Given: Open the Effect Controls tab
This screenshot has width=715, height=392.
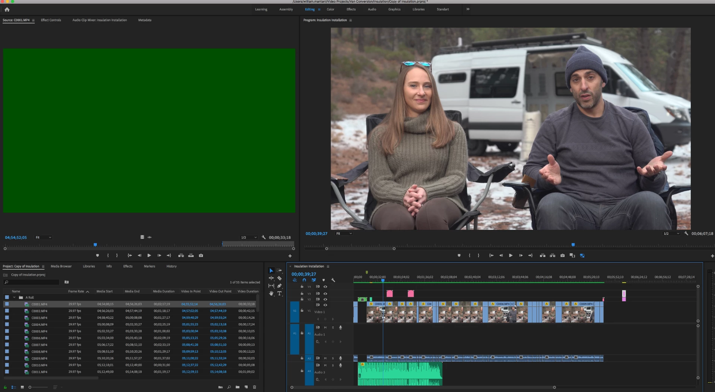Looking at the screenshot, I should tap(51, 20).
